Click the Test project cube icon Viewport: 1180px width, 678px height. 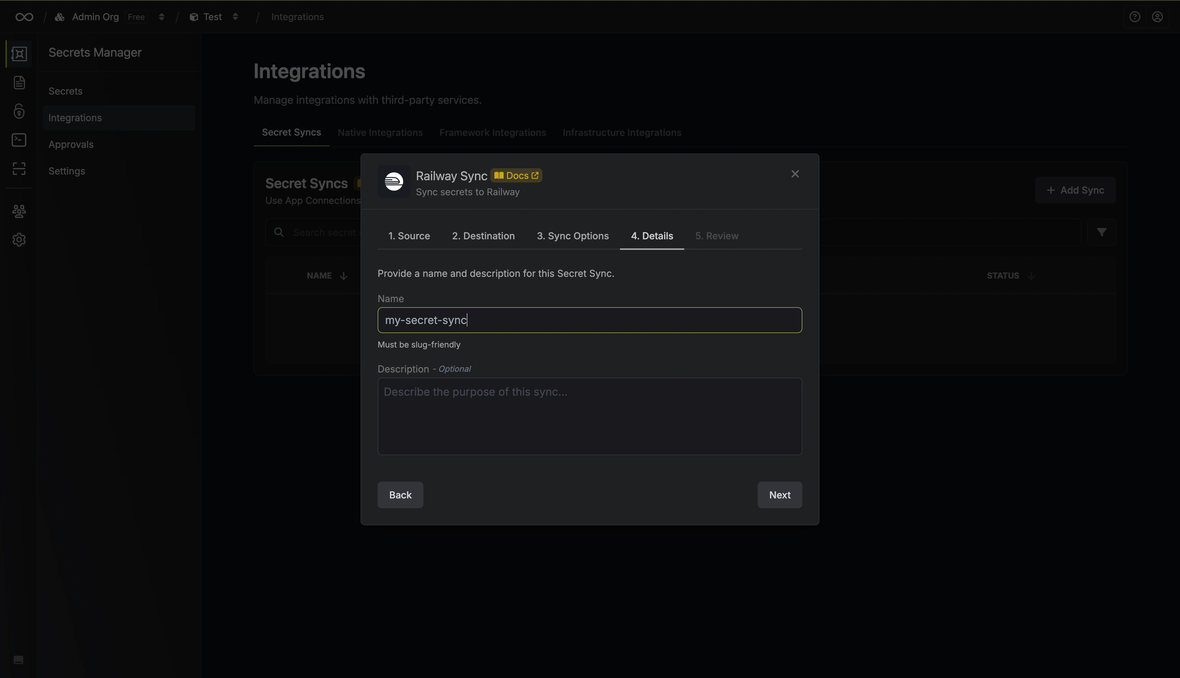pyautogui.click(x=194, y=17)
